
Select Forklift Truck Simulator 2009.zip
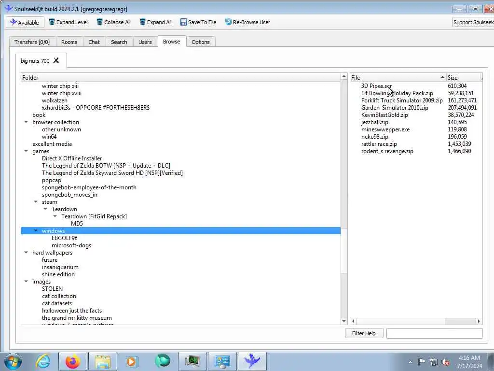402,100
